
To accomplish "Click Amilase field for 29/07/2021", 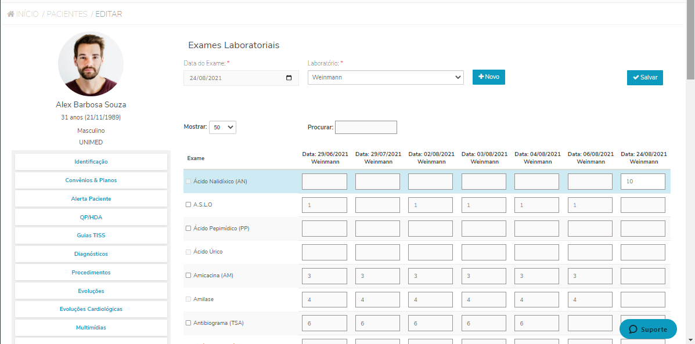I will tap(377, 300).
